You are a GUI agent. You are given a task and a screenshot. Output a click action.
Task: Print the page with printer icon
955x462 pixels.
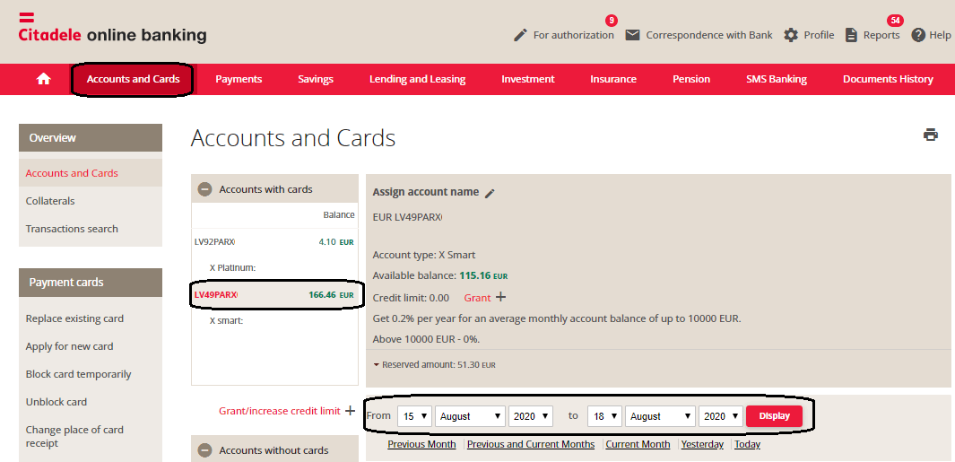pos(931,135)
